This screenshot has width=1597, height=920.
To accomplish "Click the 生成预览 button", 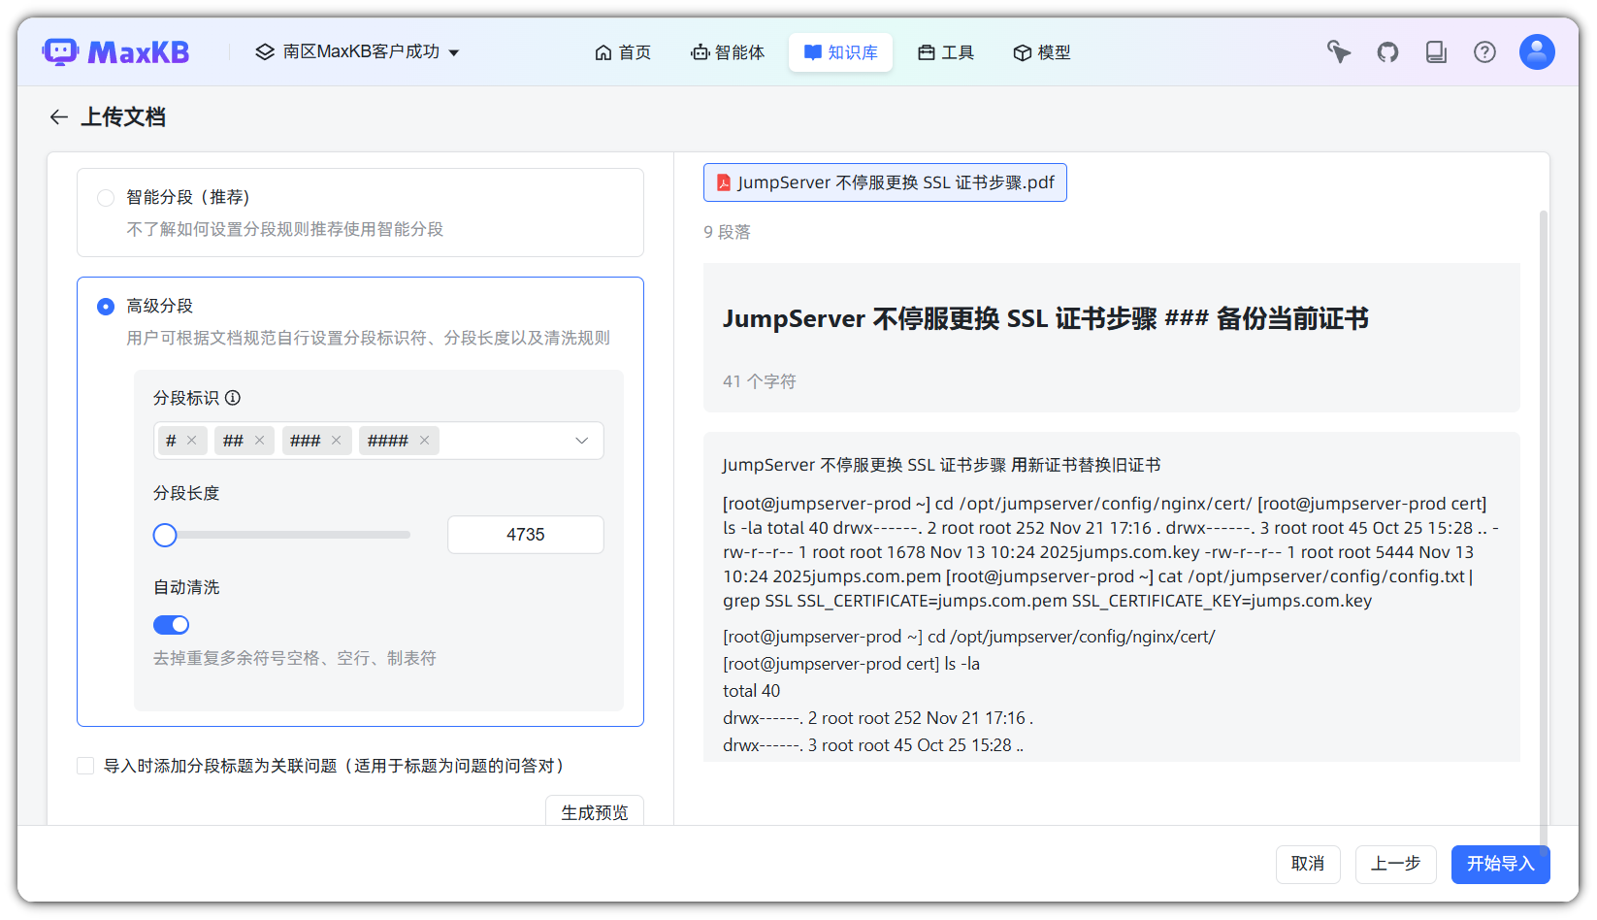I will pos(595,811).
